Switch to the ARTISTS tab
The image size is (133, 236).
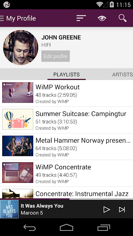coord(122,74)
